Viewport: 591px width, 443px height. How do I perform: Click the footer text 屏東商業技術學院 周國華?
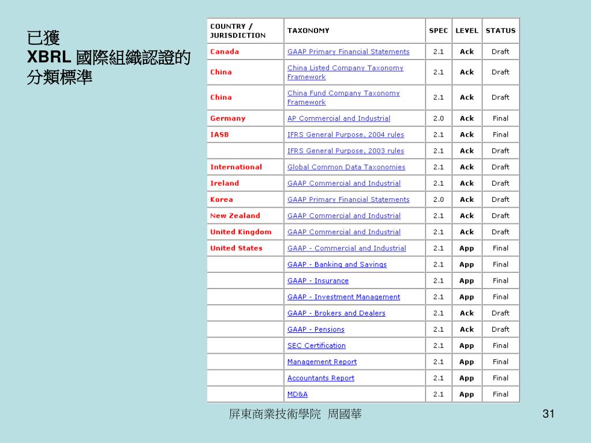[x=295, y=414]
